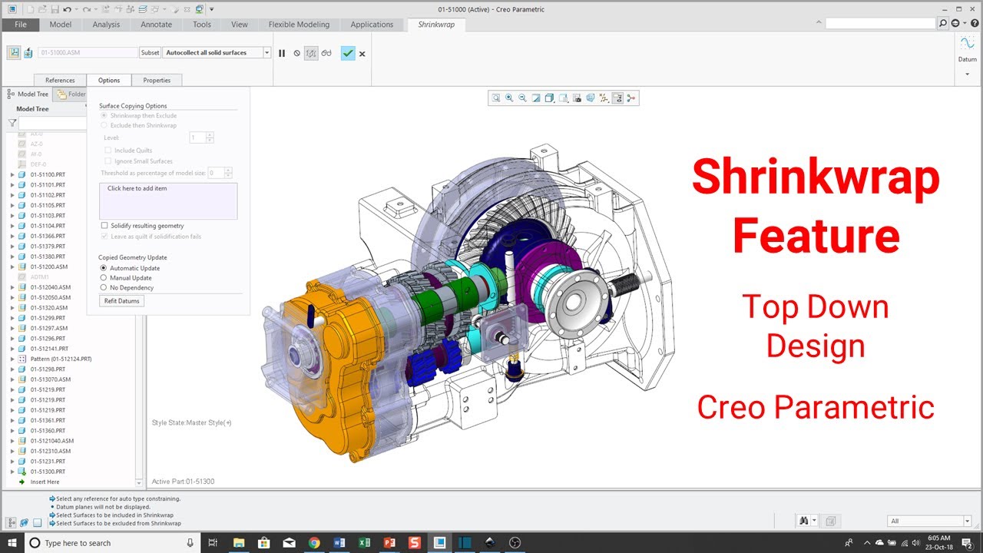This screenshot has width=983, height=553.
Task: Toggle the attached preview mode icon
Action: point(311,53)
